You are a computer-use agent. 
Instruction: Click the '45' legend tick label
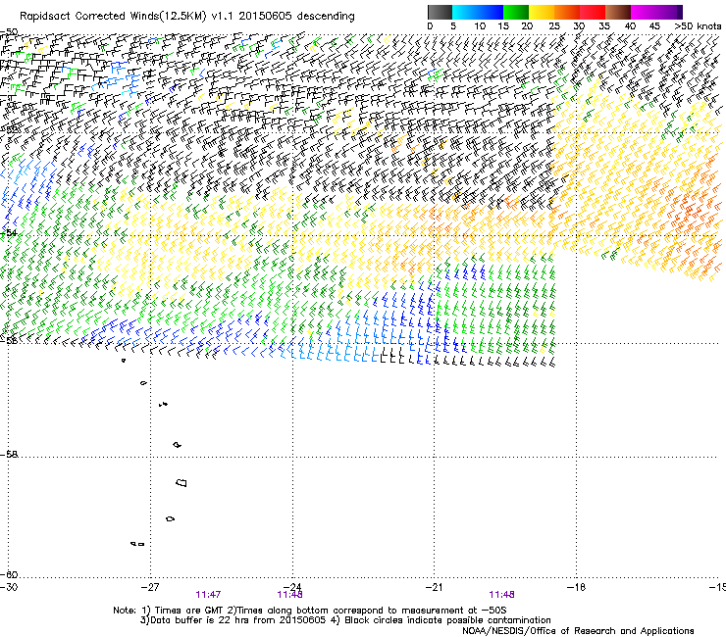pos(654,26)
